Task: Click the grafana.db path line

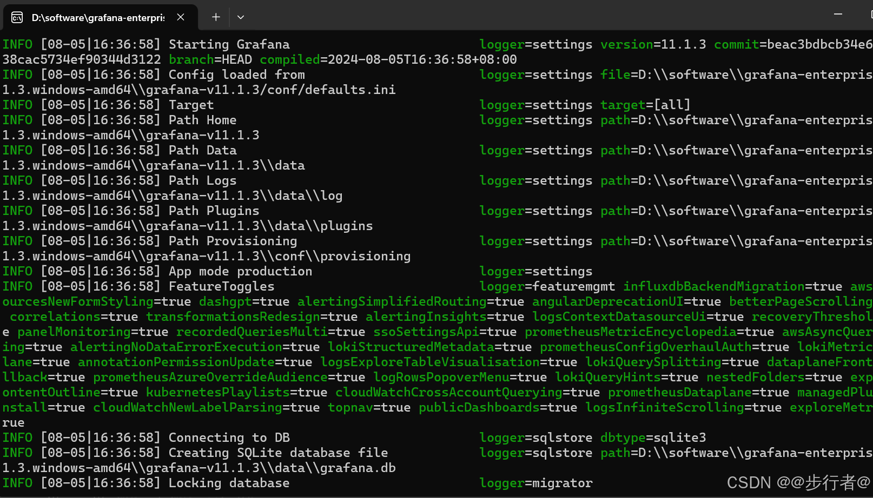Action: click(x=199, y=468)
